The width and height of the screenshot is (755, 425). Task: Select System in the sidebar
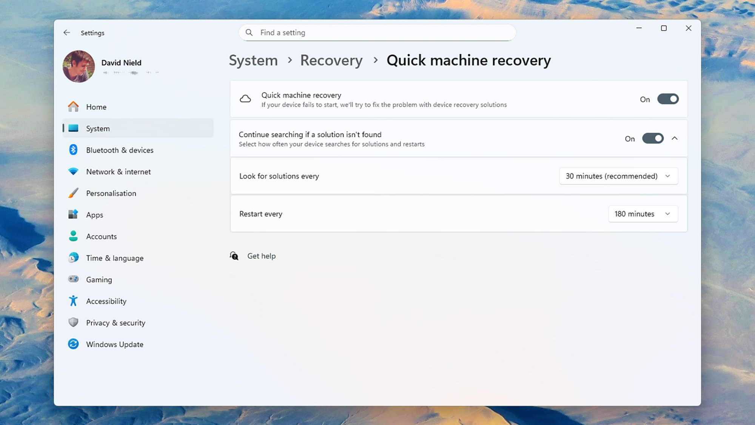[138, 128]
